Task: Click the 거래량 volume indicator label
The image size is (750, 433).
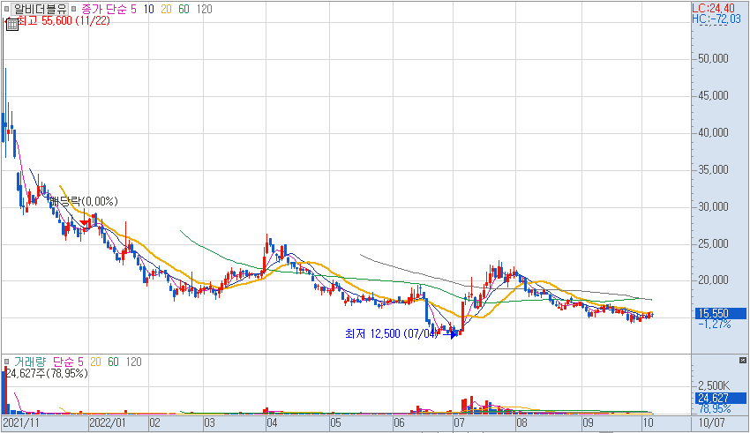Action: point(30,362)
